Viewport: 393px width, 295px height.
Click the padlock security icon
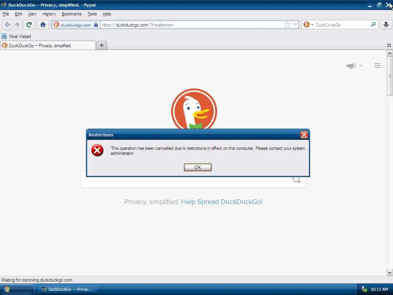96,25
